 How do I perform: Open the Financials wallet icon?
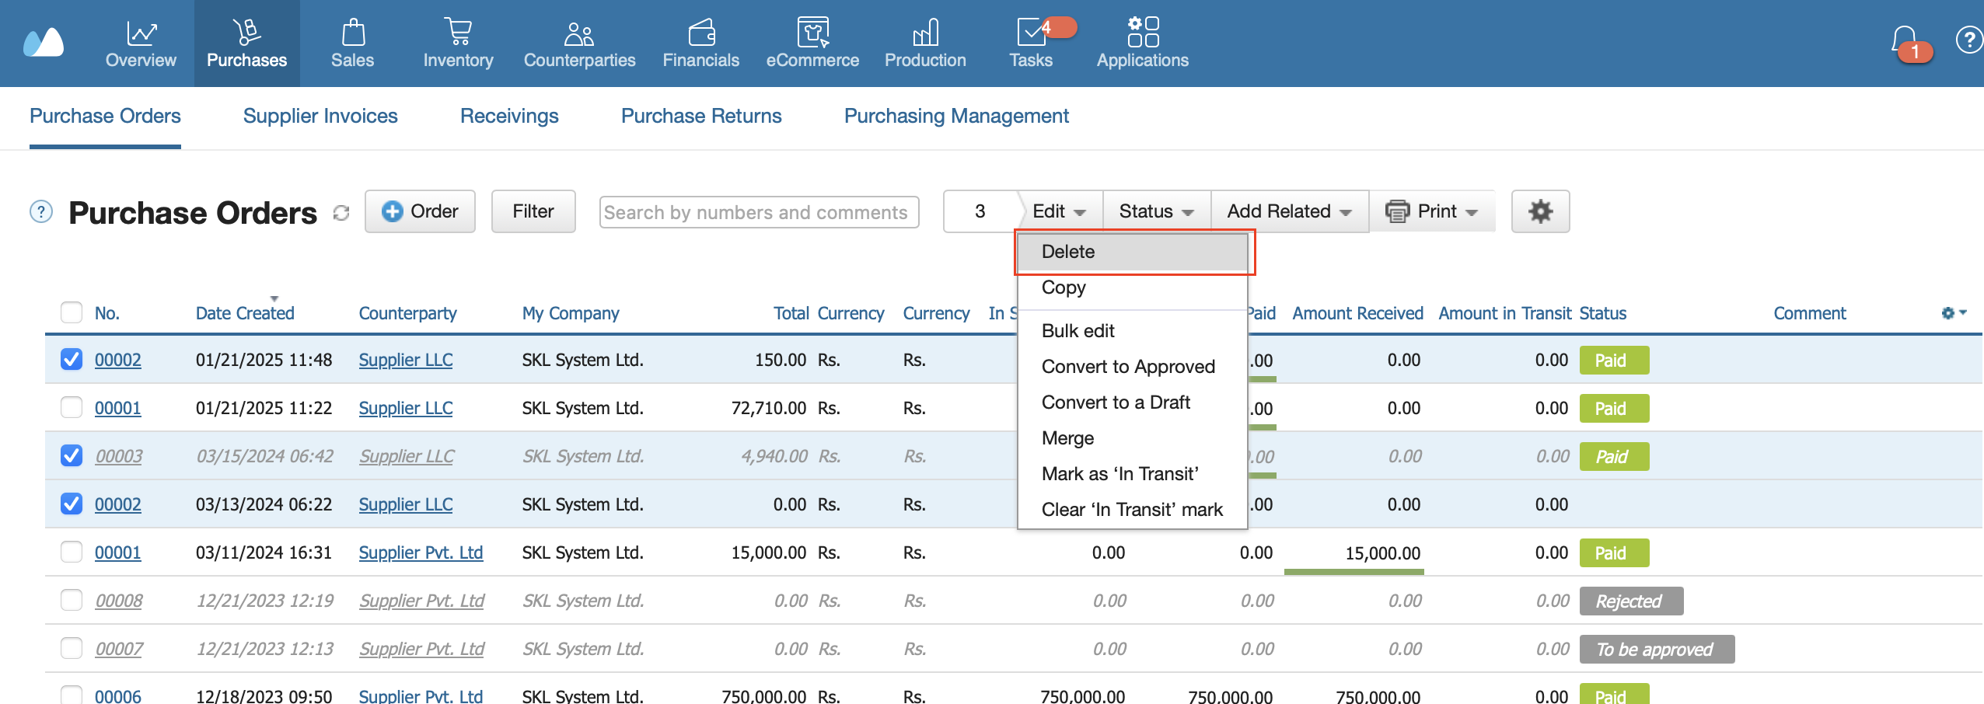tap(701, 33)
